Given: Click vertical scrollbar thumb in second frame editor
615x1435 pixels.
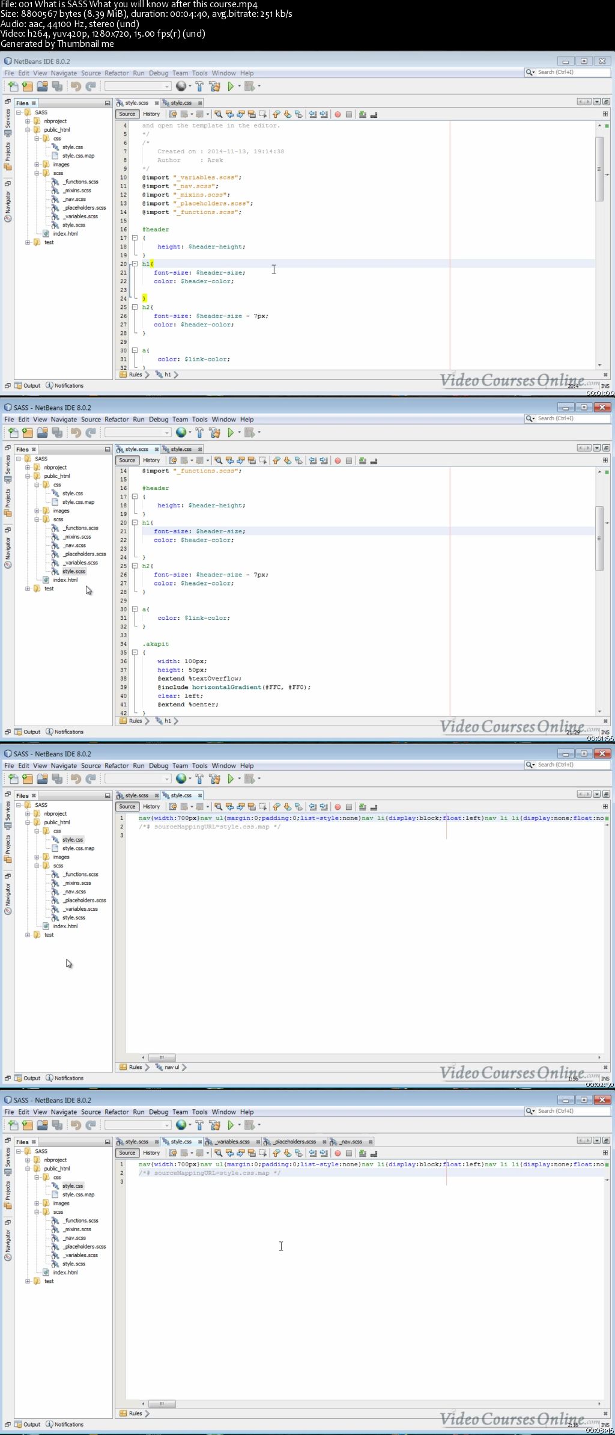Looking at the screenshot, I should [599, 538].
